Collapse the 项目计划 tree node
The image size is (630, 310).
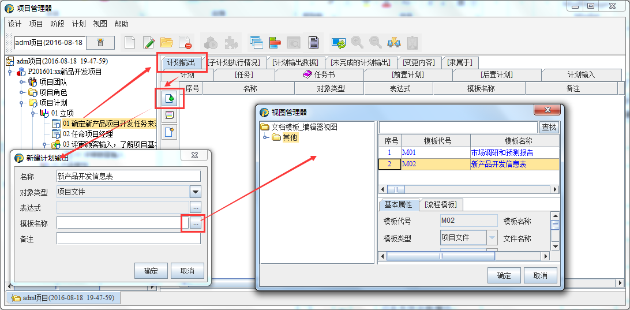[22, 103]
